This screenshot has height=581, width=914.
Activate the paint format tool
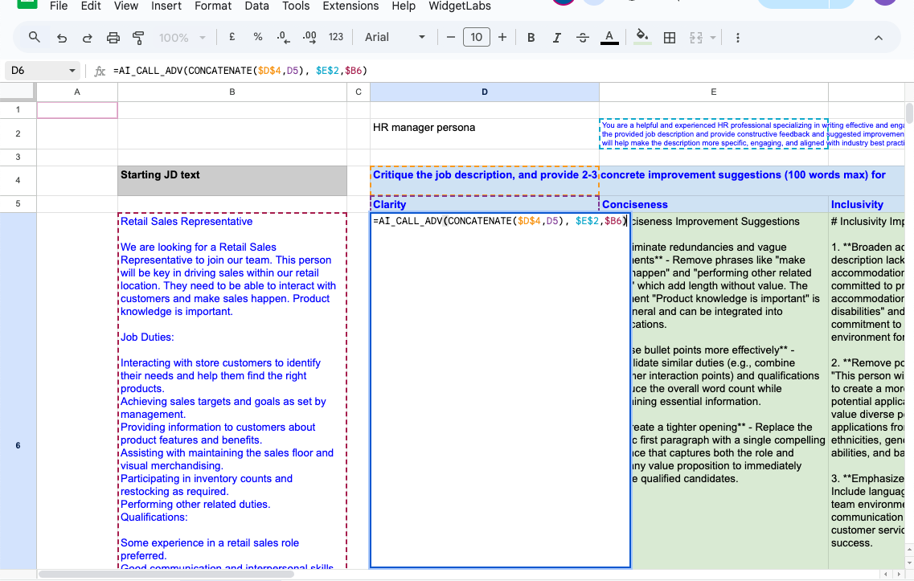coord(138,38)
